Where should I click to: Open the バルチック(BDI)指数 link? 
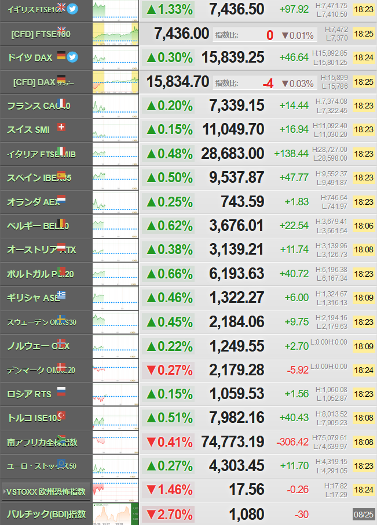coord(46,515)
